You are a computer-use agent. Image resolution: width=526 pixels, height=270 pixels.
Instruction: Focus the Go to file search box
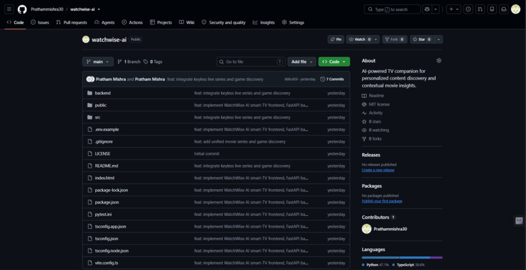pos(251,62)
